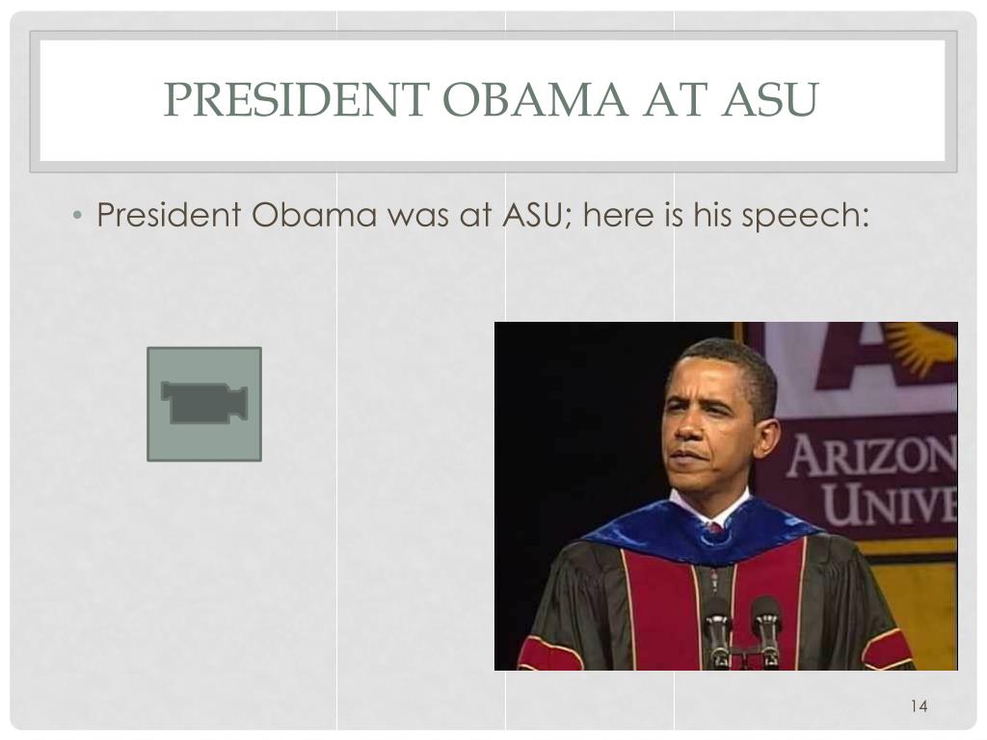
Task: Click the sunburst logo on the banner
Action: coord(922,347)
